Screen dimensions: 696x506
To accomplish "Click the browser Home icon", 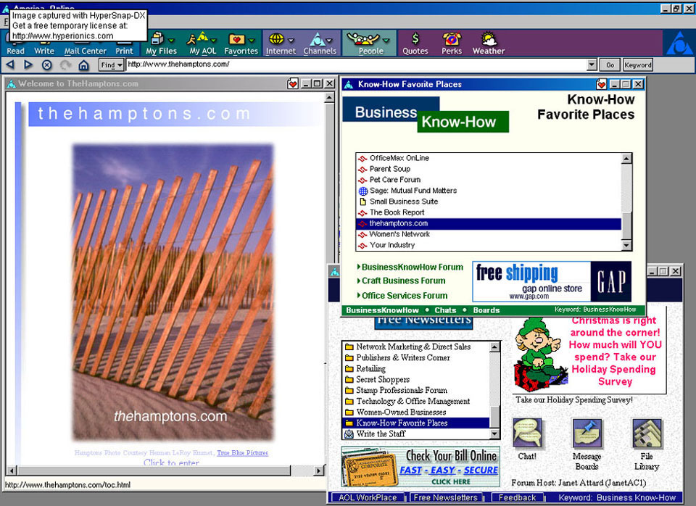I will pos(83,65).
